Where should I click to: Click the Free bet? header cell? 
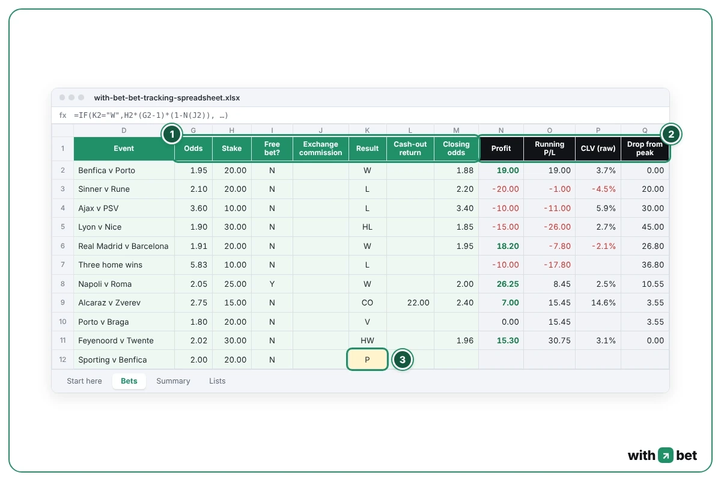(x=272, y=149)
